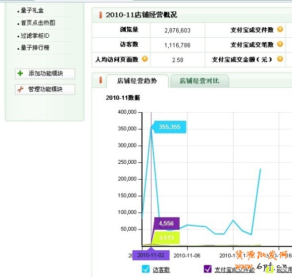Image resolution: width=292 pixels, height=277 pixels.
Task: Click help icon beside 支付宝成交件数
Action: pos(280,29)
